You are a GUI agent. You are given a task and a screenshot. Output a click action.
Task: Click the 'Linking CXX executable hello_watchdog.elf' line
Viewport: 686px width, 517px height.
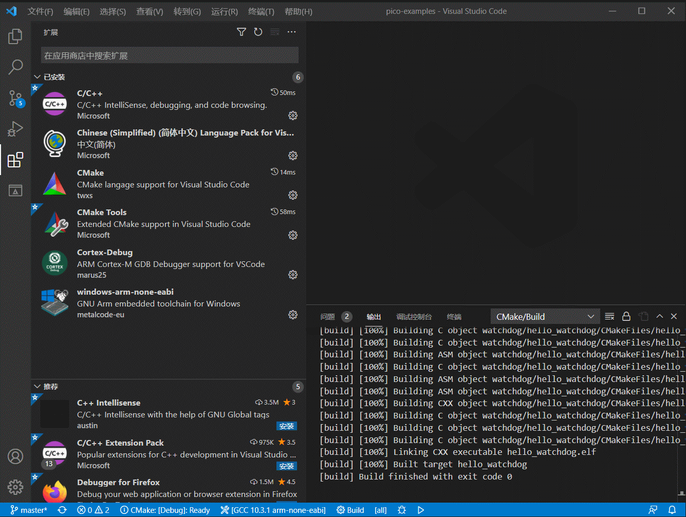457,452
